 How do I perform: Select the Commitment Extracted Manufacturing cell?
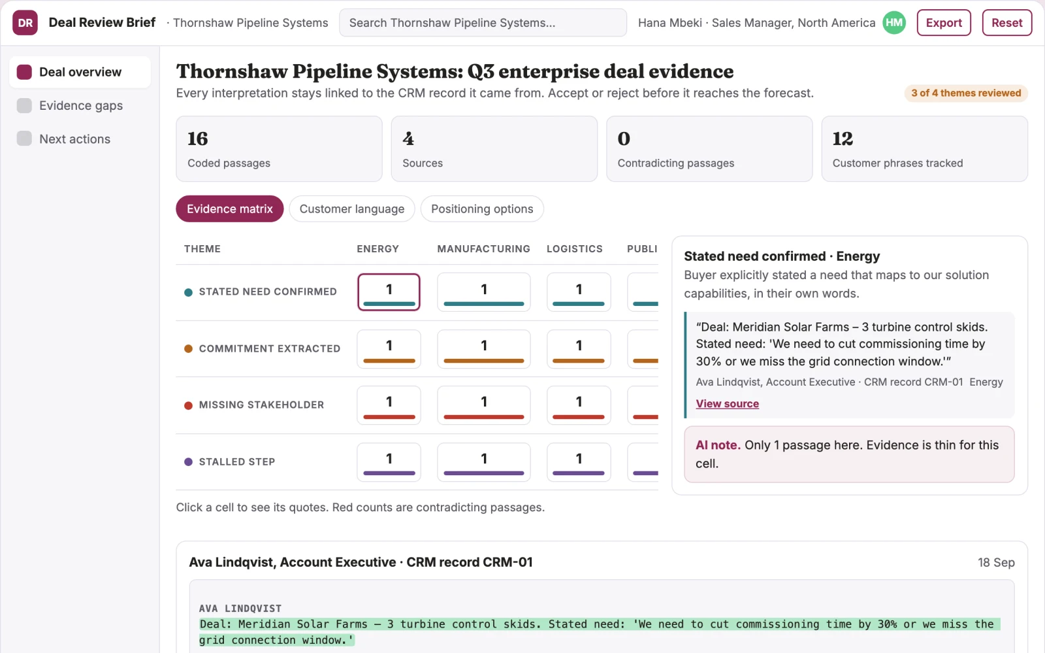click(x=484, y=348)
